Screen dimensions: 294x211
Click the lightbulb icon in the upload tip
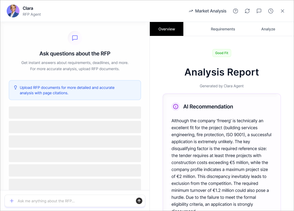15,88
